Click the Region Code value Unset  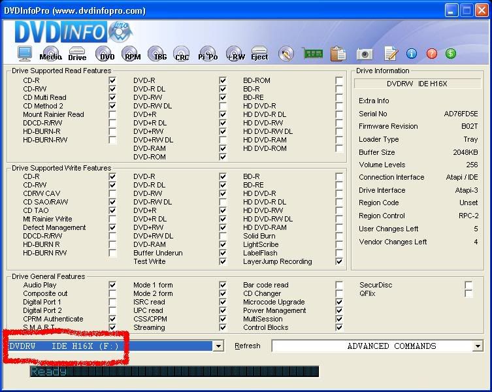click(x=468, y=203)
